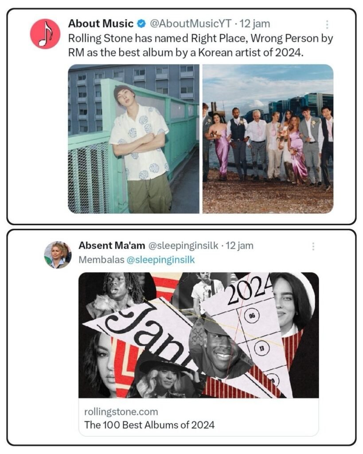The height and width of the screenshot is (454, 363).
Task: Open The 100 Best Albums of 2024 link
Action: (149, 425)
